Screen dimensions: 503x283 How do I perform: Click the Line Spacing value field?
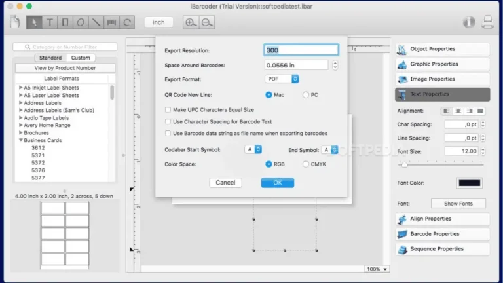pyautogui.click(x=461, y=138)
